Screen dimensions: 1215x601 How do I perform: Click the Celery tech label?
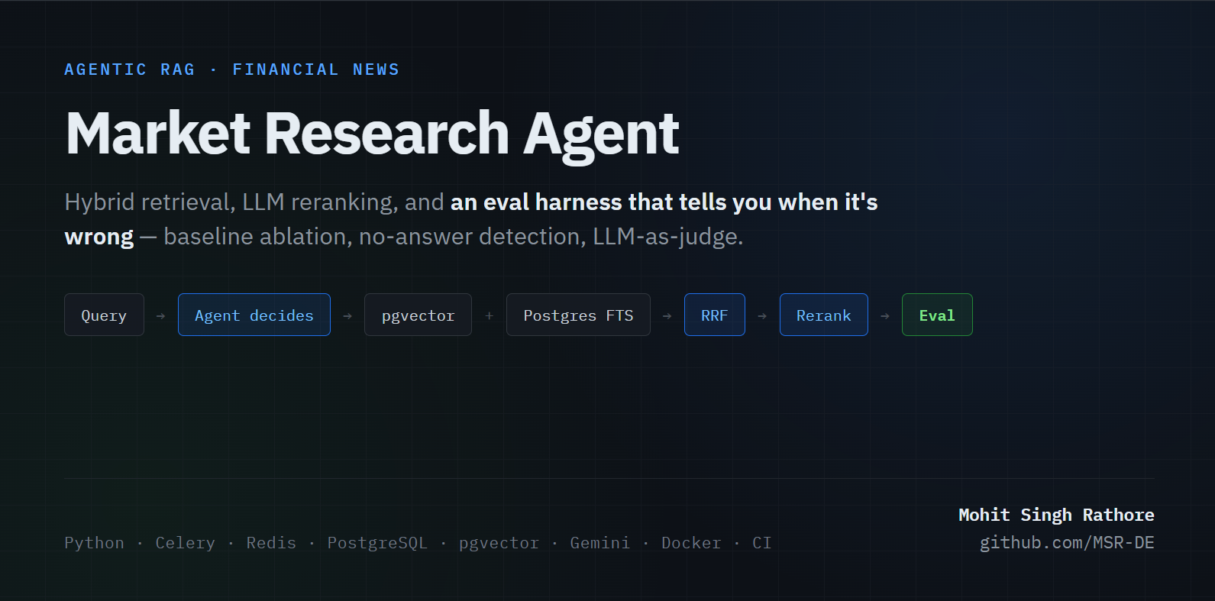click(x=186, y=543)
